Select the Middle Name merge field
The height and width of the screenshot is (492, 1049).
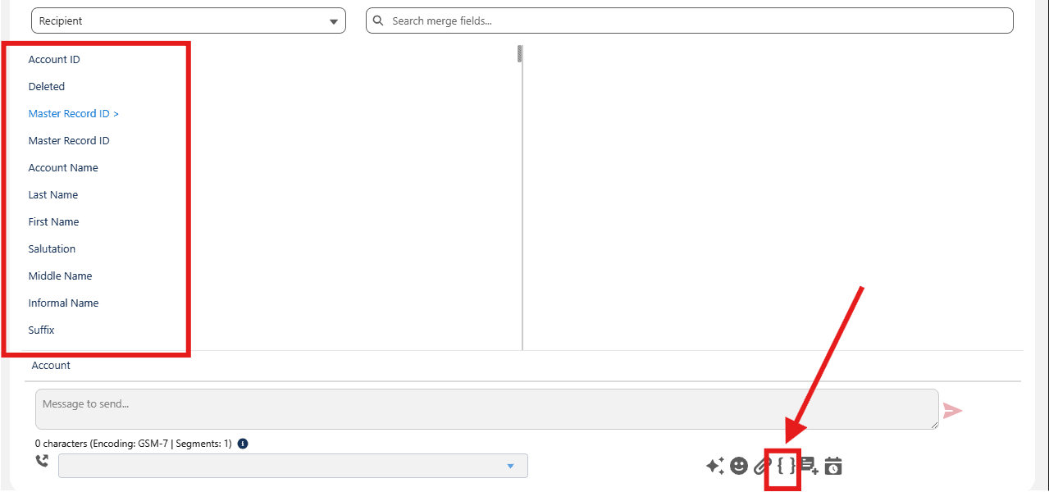61,276
